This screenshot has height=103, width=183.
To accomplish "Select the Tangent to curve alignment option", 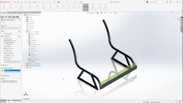I will pyautogui.click(x=5, y=55).
